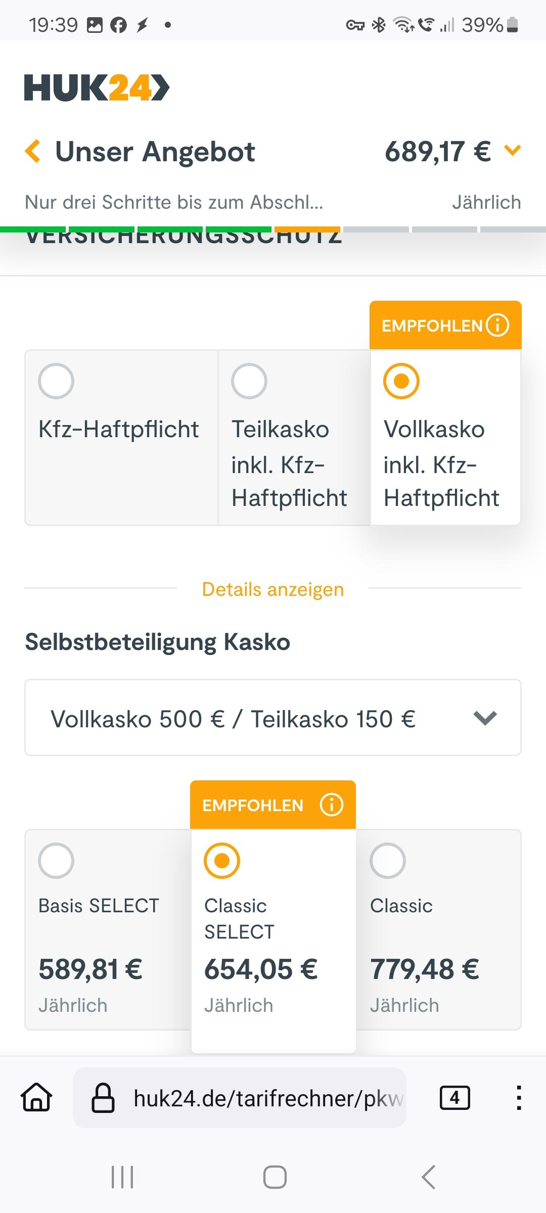Image resolution: width=546 pixels, height=1213 pixels.
Task: Open the browser tab switcher showing 4
Action: pos(454,1098)
